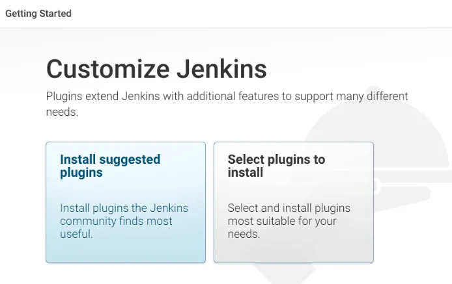The height and width of the screenshot is (284, 452).
Task: Click the "Select plugins to install" bold title
Action: (x=276, y=166)
